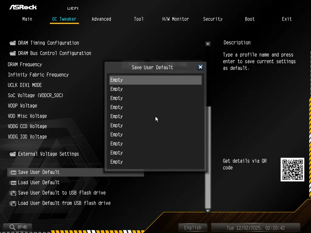Click the floppy icon for Load from USB flash drive
This screenshot has height=233, width=311.
tap(13, 203)
